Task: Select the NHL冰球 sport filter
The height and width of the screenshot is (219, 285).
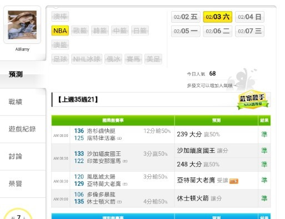Action: click(87, 59)
